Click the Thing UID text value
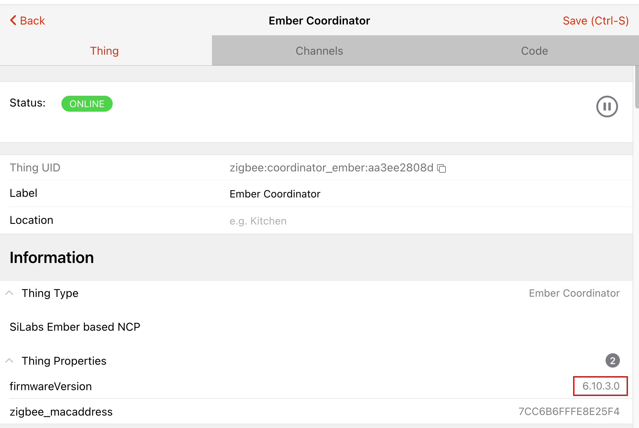The width and height of the screenshot is (639, 428). (x=331, y=168)
